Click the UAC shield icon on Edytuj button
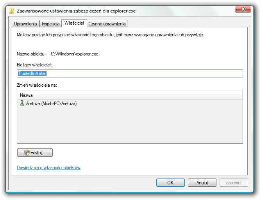The image size is (261, 200). (x=27, y=152)
